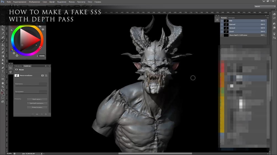
Task: Select the Rectangle shape tool
Action: click(x=3, y=79)
